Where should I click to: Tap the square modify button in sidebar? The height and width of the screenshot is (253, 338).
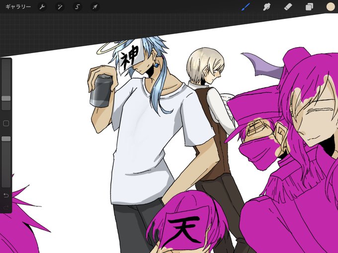(x=6, y=123)
